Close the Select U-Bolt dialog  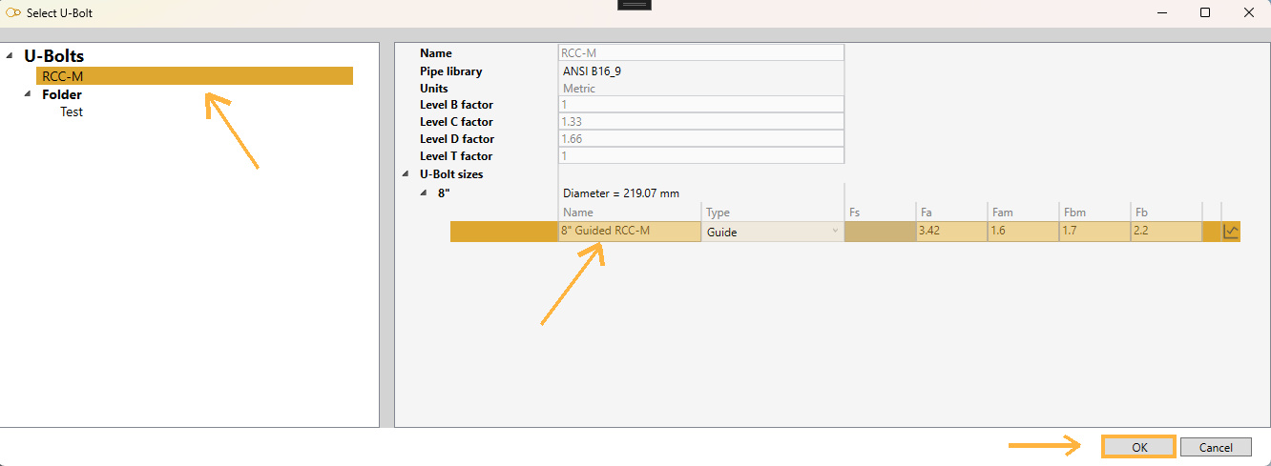click(x=1248, y=12)
